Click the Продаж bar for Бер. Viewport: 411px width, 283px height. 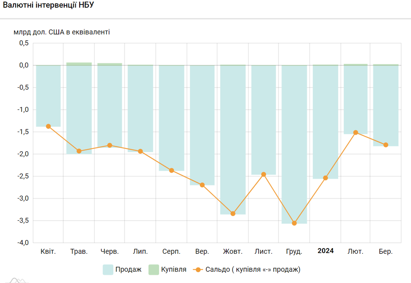pos(386,105)
